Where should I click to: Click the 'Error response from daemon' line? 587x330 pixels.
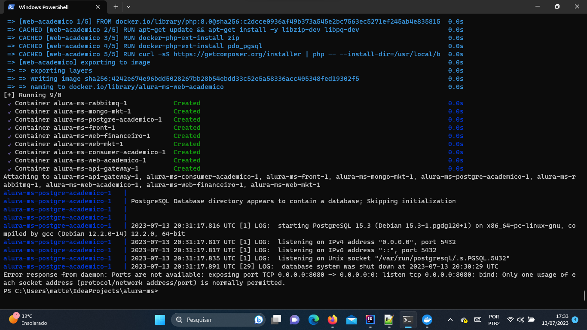289,278
